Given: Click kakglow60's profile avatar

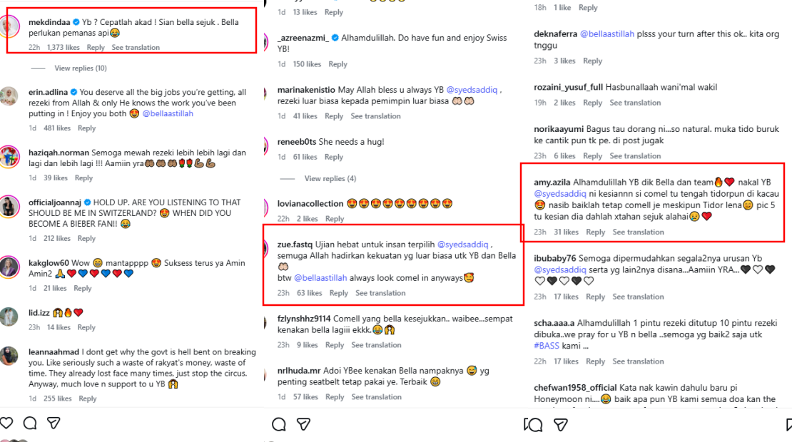Looking at the screenshot, I should tap(9, 265).
